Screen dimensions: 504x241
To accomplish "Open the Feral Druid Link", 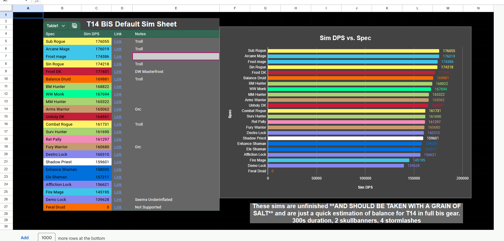I will point(118,207).
